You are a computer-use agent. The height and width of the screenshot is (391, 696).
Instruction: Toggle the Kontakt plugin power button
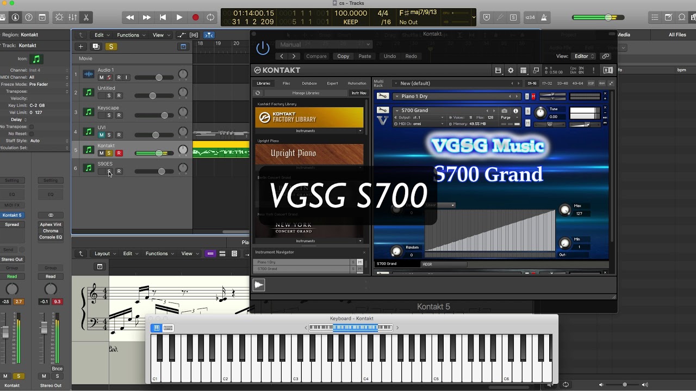tap(263, 48)
